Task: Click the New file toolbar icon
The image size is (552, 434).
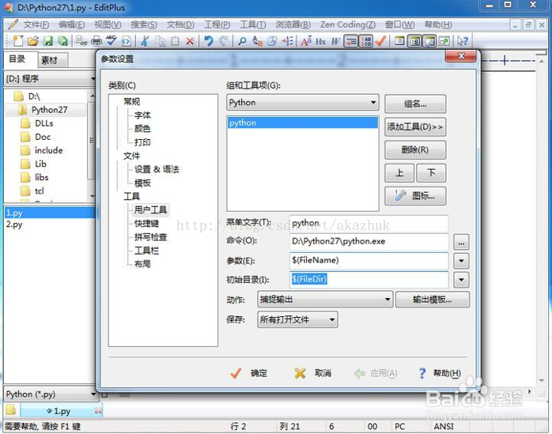Action: (18, 41)
